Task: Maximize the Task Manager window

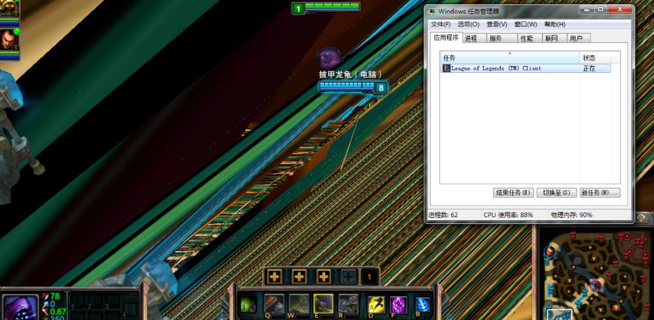Action: pyautogui.click(x=601, y=9)
